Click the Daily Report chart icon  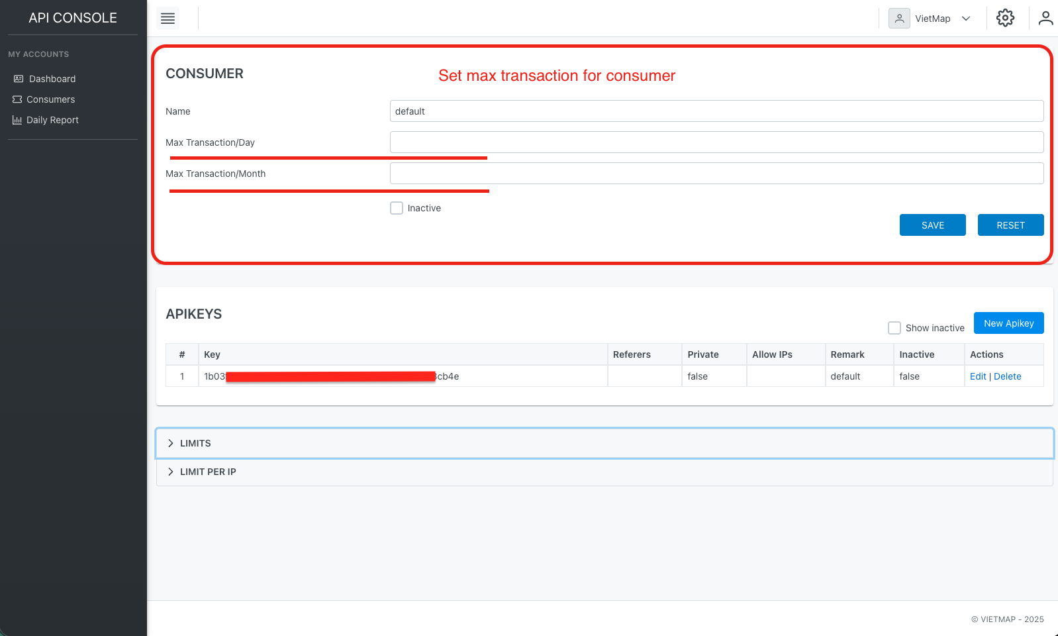tap(17, 120)
